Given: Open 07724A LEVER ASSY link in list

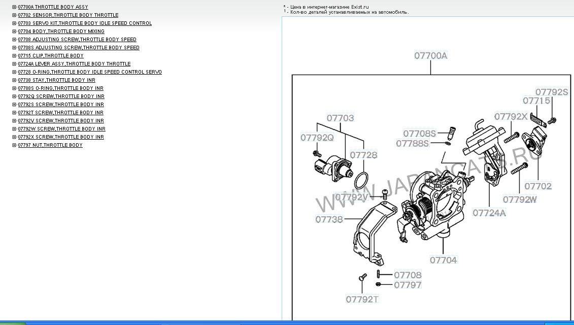Looking at the screenshot, I should (x=74, y=64).
